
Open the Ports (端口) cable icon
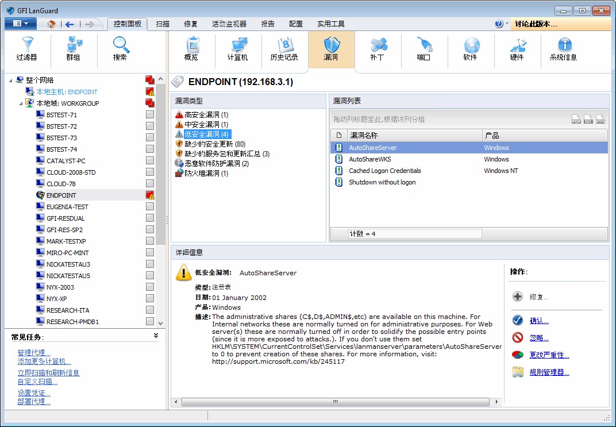point(424,44)
